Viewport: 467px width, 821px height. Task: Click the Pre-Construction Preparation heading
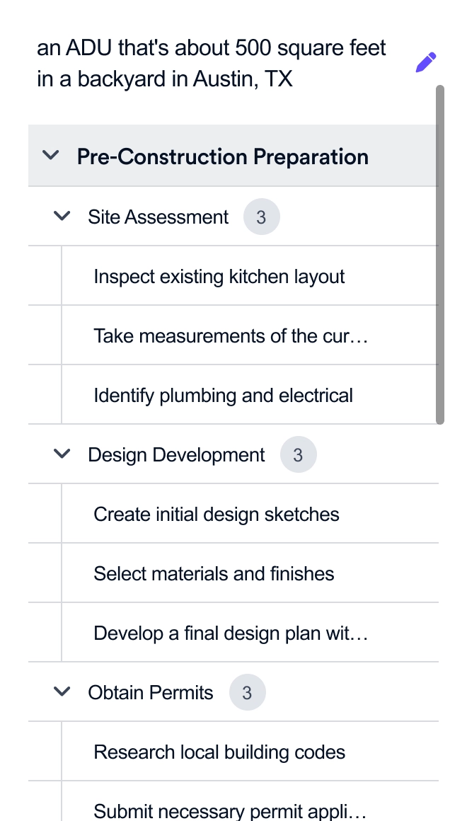[x=222, y=156]
